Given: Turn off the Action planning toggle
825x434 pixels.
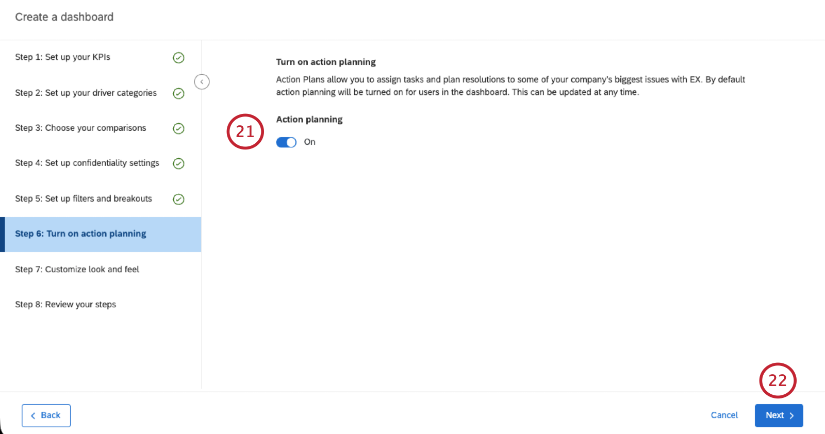Looking at the screenshot, I should [x=286, y=142].
